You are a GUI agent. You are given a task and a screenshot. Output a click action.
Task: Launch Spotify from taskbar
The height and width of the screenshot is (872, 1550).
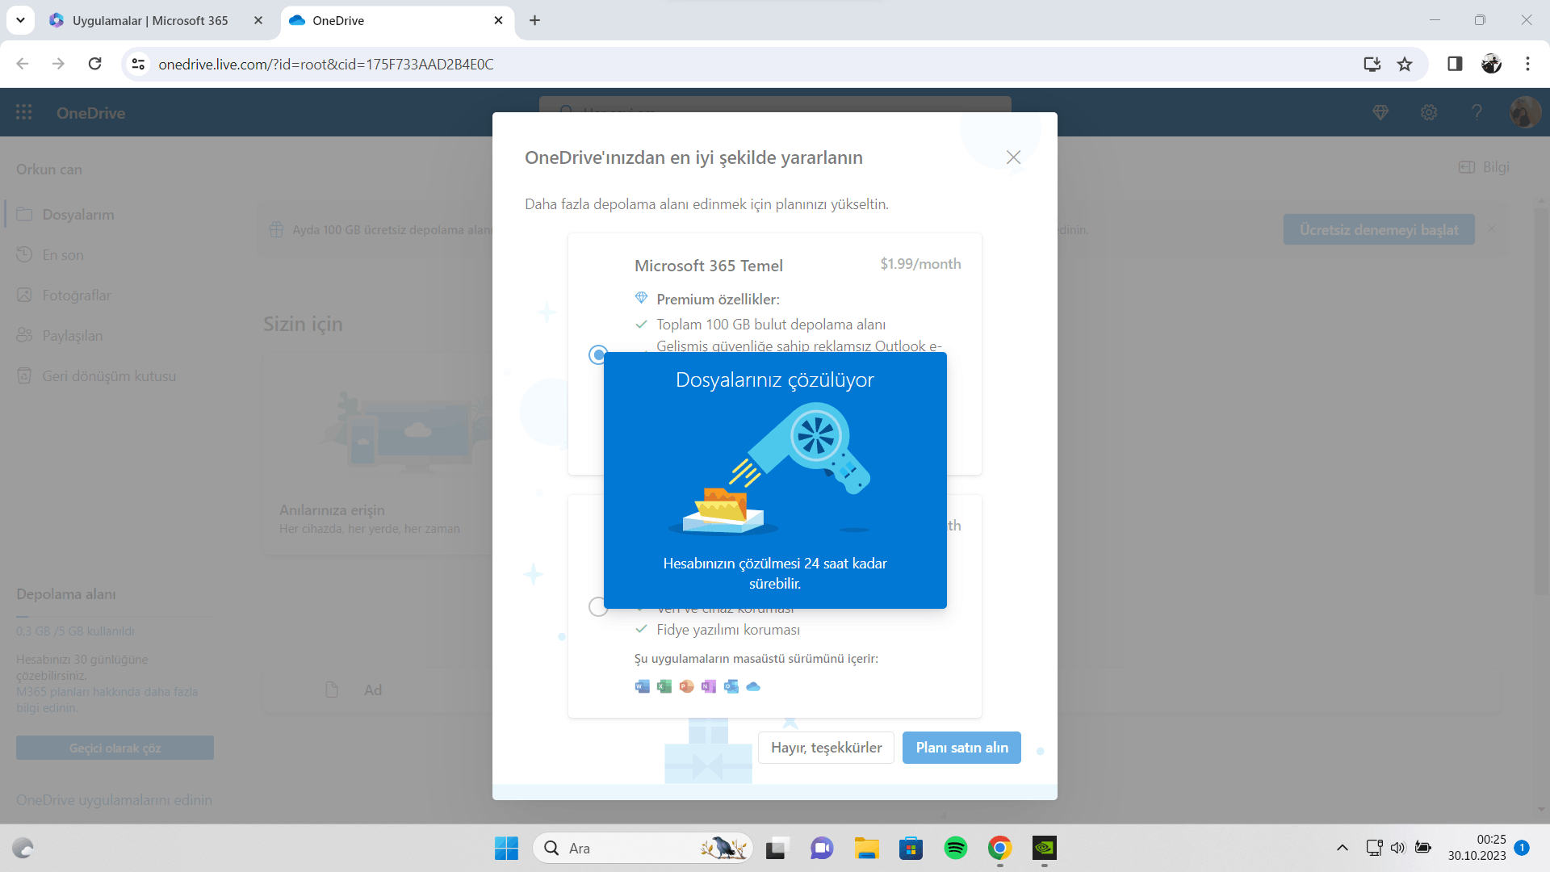(955, 848)
